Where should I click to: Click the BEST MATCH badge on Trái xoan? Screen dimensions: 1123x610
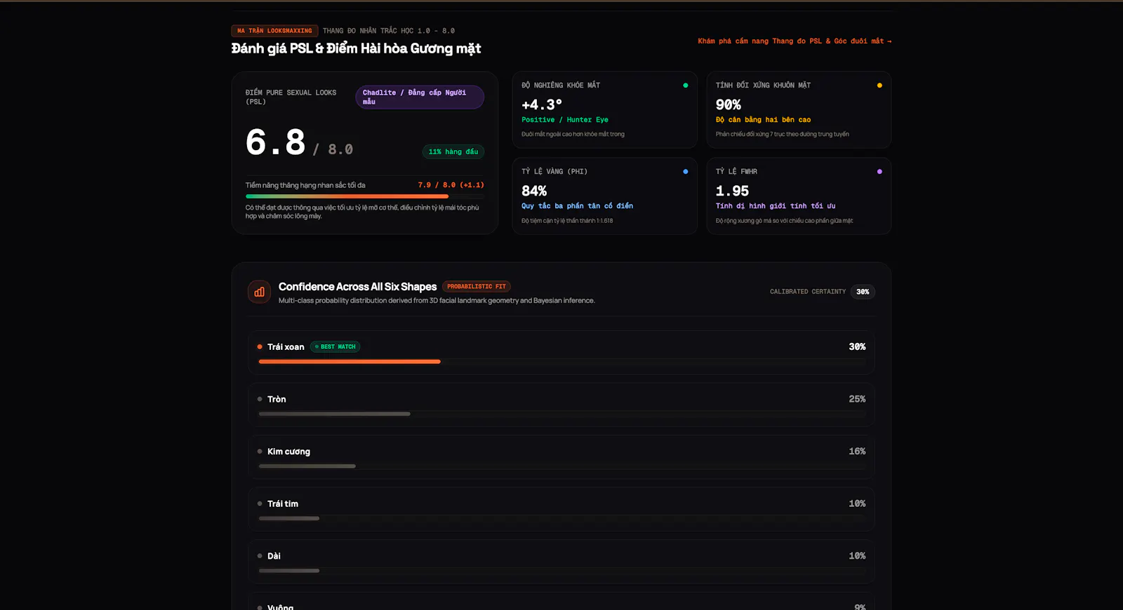coord(335,347)
